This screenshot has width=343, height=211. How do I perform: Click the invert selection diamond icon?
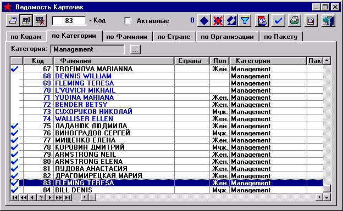[231, 21]
